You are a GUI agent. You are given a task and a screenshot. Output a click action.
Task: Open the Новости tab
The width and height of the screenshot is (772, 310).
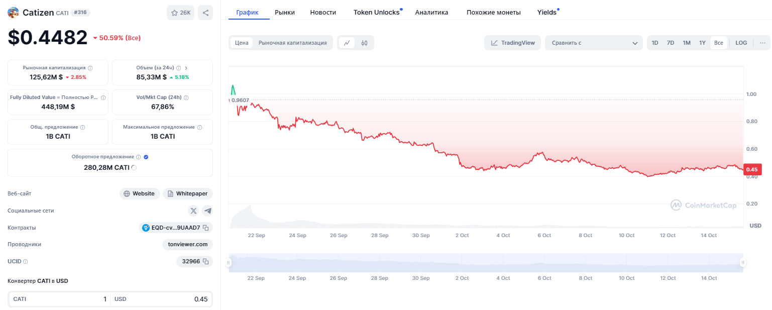(x=323, y=12)
